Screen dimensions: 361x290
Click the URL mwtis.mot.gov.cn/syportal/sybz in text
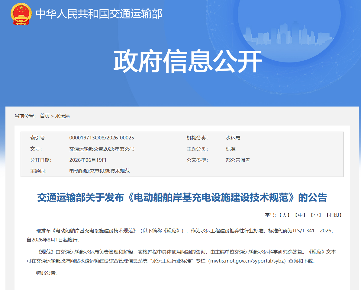(x=248, y=261)
